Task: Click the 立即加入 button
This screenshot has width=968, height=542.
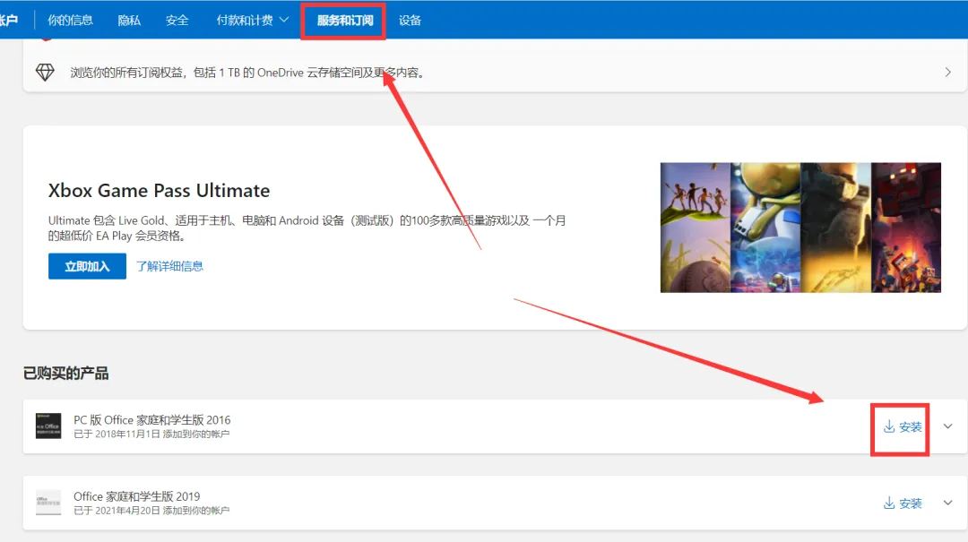Action: pyautogui.click(x=87, y=266)
